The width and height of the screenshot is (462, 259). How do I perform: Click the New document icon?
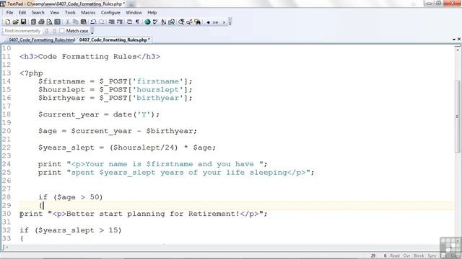(x=7, y=22)
